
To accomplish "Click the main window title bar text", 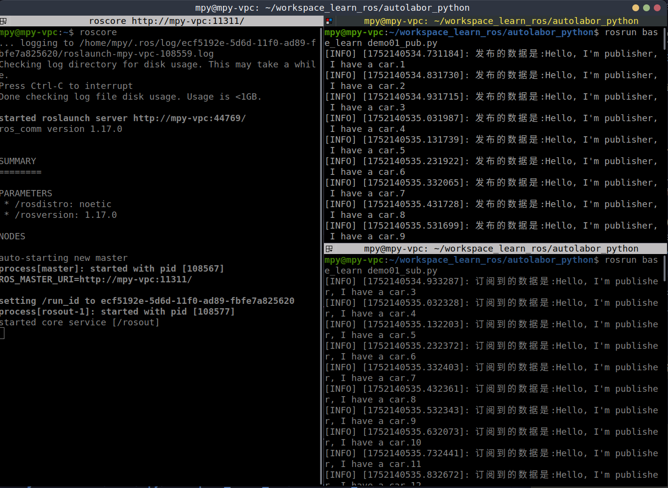I will coord(332,8).
